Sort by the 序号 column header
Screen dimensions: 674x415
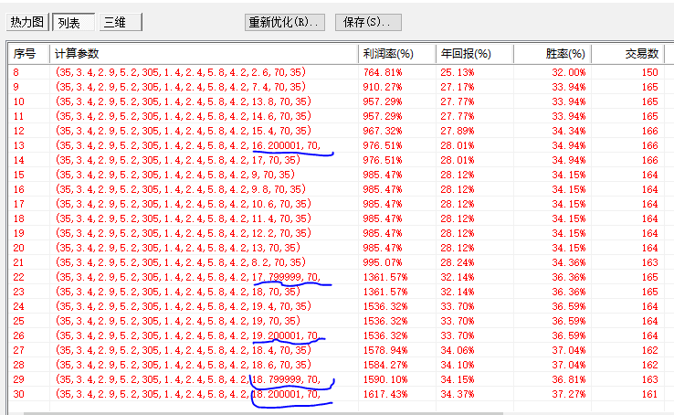point(29,54)
